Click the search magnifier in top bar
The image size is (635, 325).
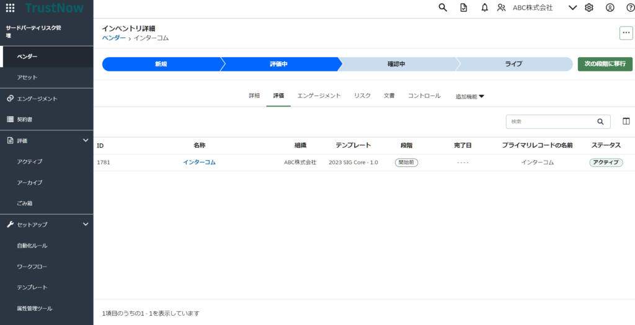(x=443, y=7)
